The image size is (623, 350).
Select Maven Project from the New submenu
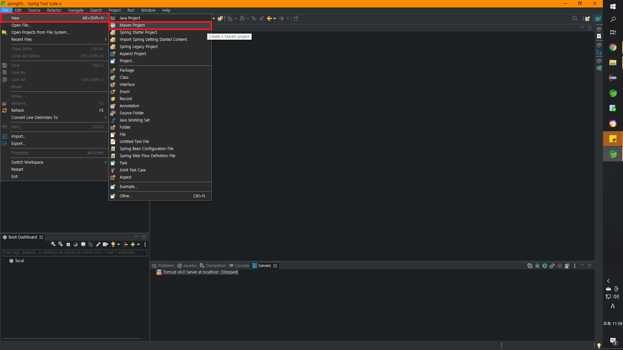[132, 25]
